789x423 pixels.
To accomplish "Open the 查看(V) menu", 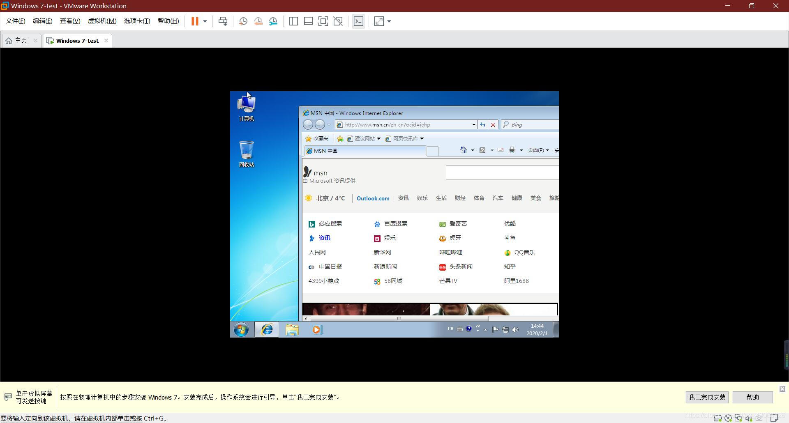I will pyautogui.click(x=70, y=21).
